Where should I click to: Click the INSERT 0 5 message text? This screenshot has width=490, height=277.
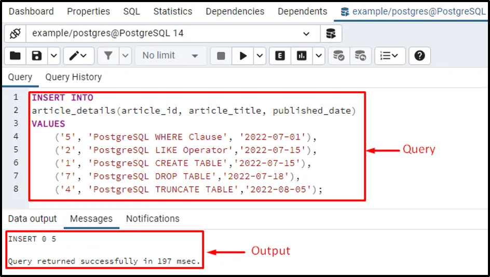(32, 239)
